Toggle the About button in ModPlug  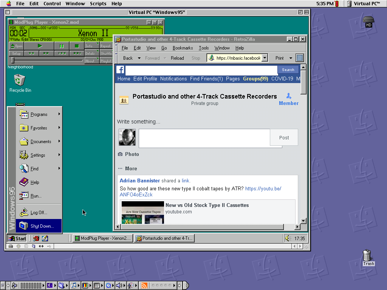click(x=92, y=61)
